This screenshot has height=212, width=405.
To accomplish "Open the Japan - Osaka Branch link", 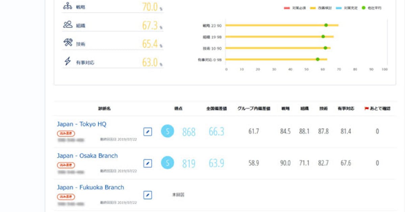I will [x=87, y=156].
